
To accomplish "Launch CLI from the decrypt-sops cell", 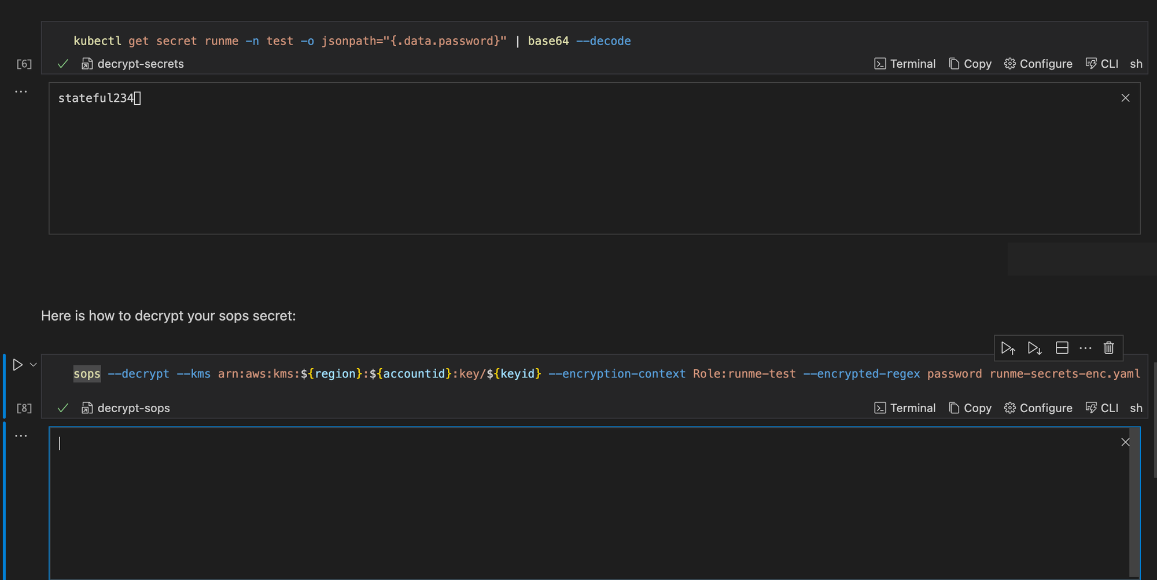I will tap(1101, 408).
